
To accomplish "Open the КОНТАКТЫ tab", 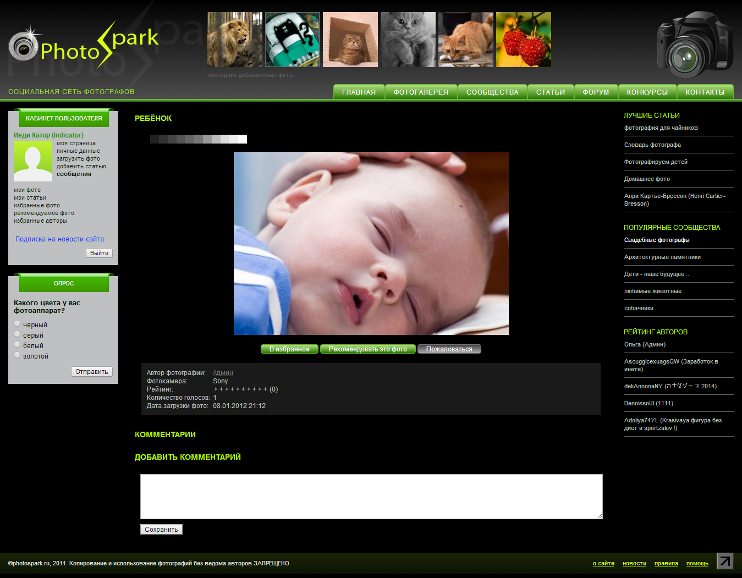I will click(x=705, y=92).
